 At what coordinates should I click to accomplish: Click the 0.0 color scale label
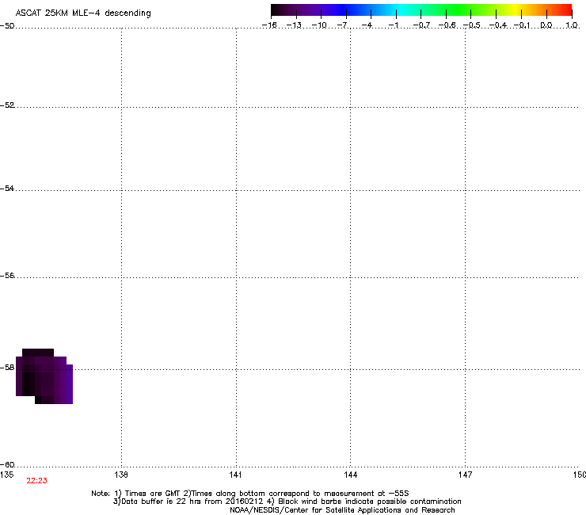coord(546,25)
